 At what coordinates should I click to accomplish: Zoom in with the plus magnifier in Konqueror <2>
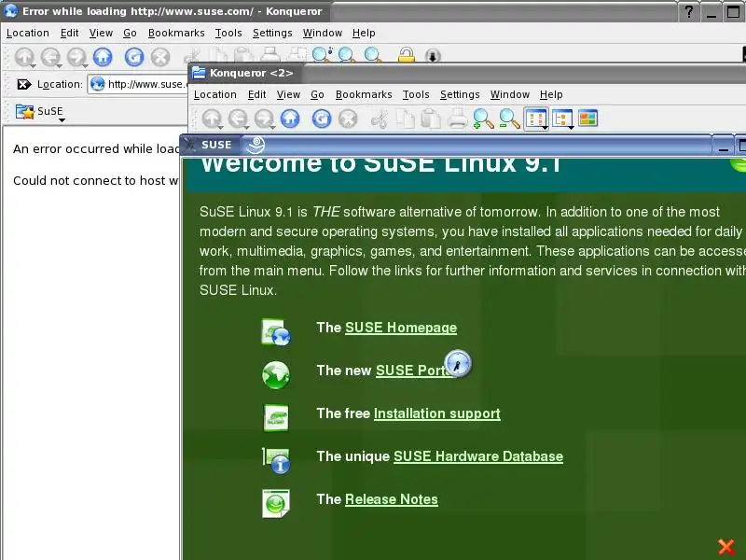pyautogui.click(x=483, y=119)
